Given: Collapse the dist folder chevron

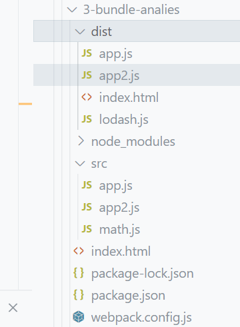Looking at the screenshot, I should click(80, 31).
